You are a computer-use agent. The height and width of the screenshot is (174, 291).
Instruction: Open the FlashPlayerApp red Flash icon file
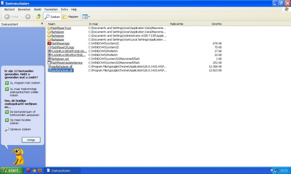[60, 43]
